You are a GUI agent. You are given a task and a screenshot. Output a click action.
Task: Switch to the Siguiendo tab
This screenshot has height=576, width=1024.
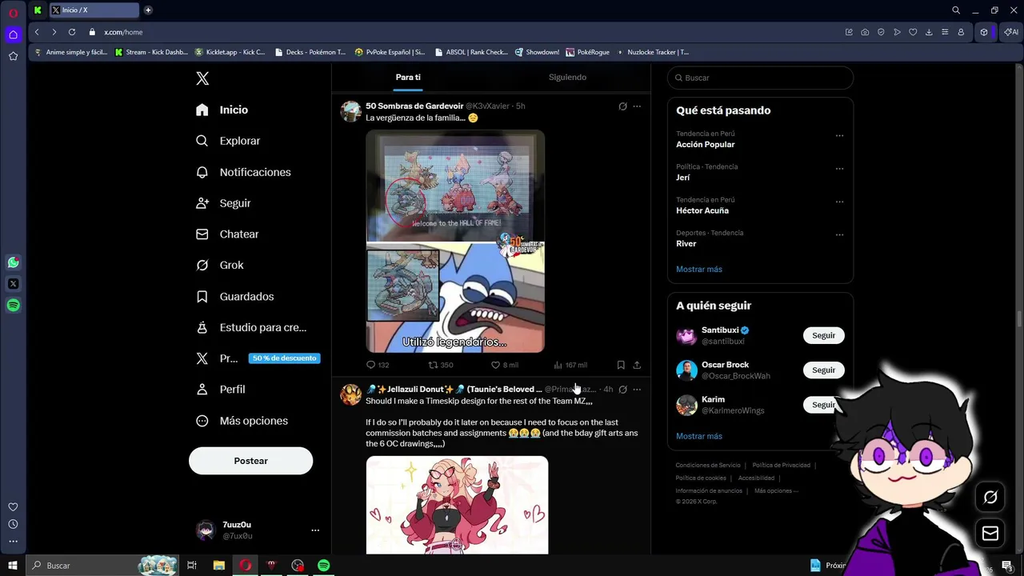coord(567,78)
